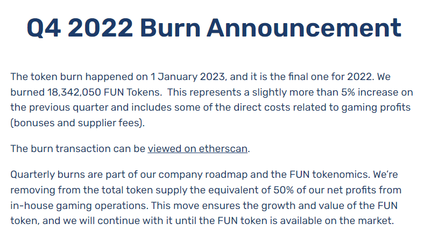Click the words "Quarterly burns" starting last paragraph
Viewport: 424px width, 245px height.
click(x=47, y=175)
